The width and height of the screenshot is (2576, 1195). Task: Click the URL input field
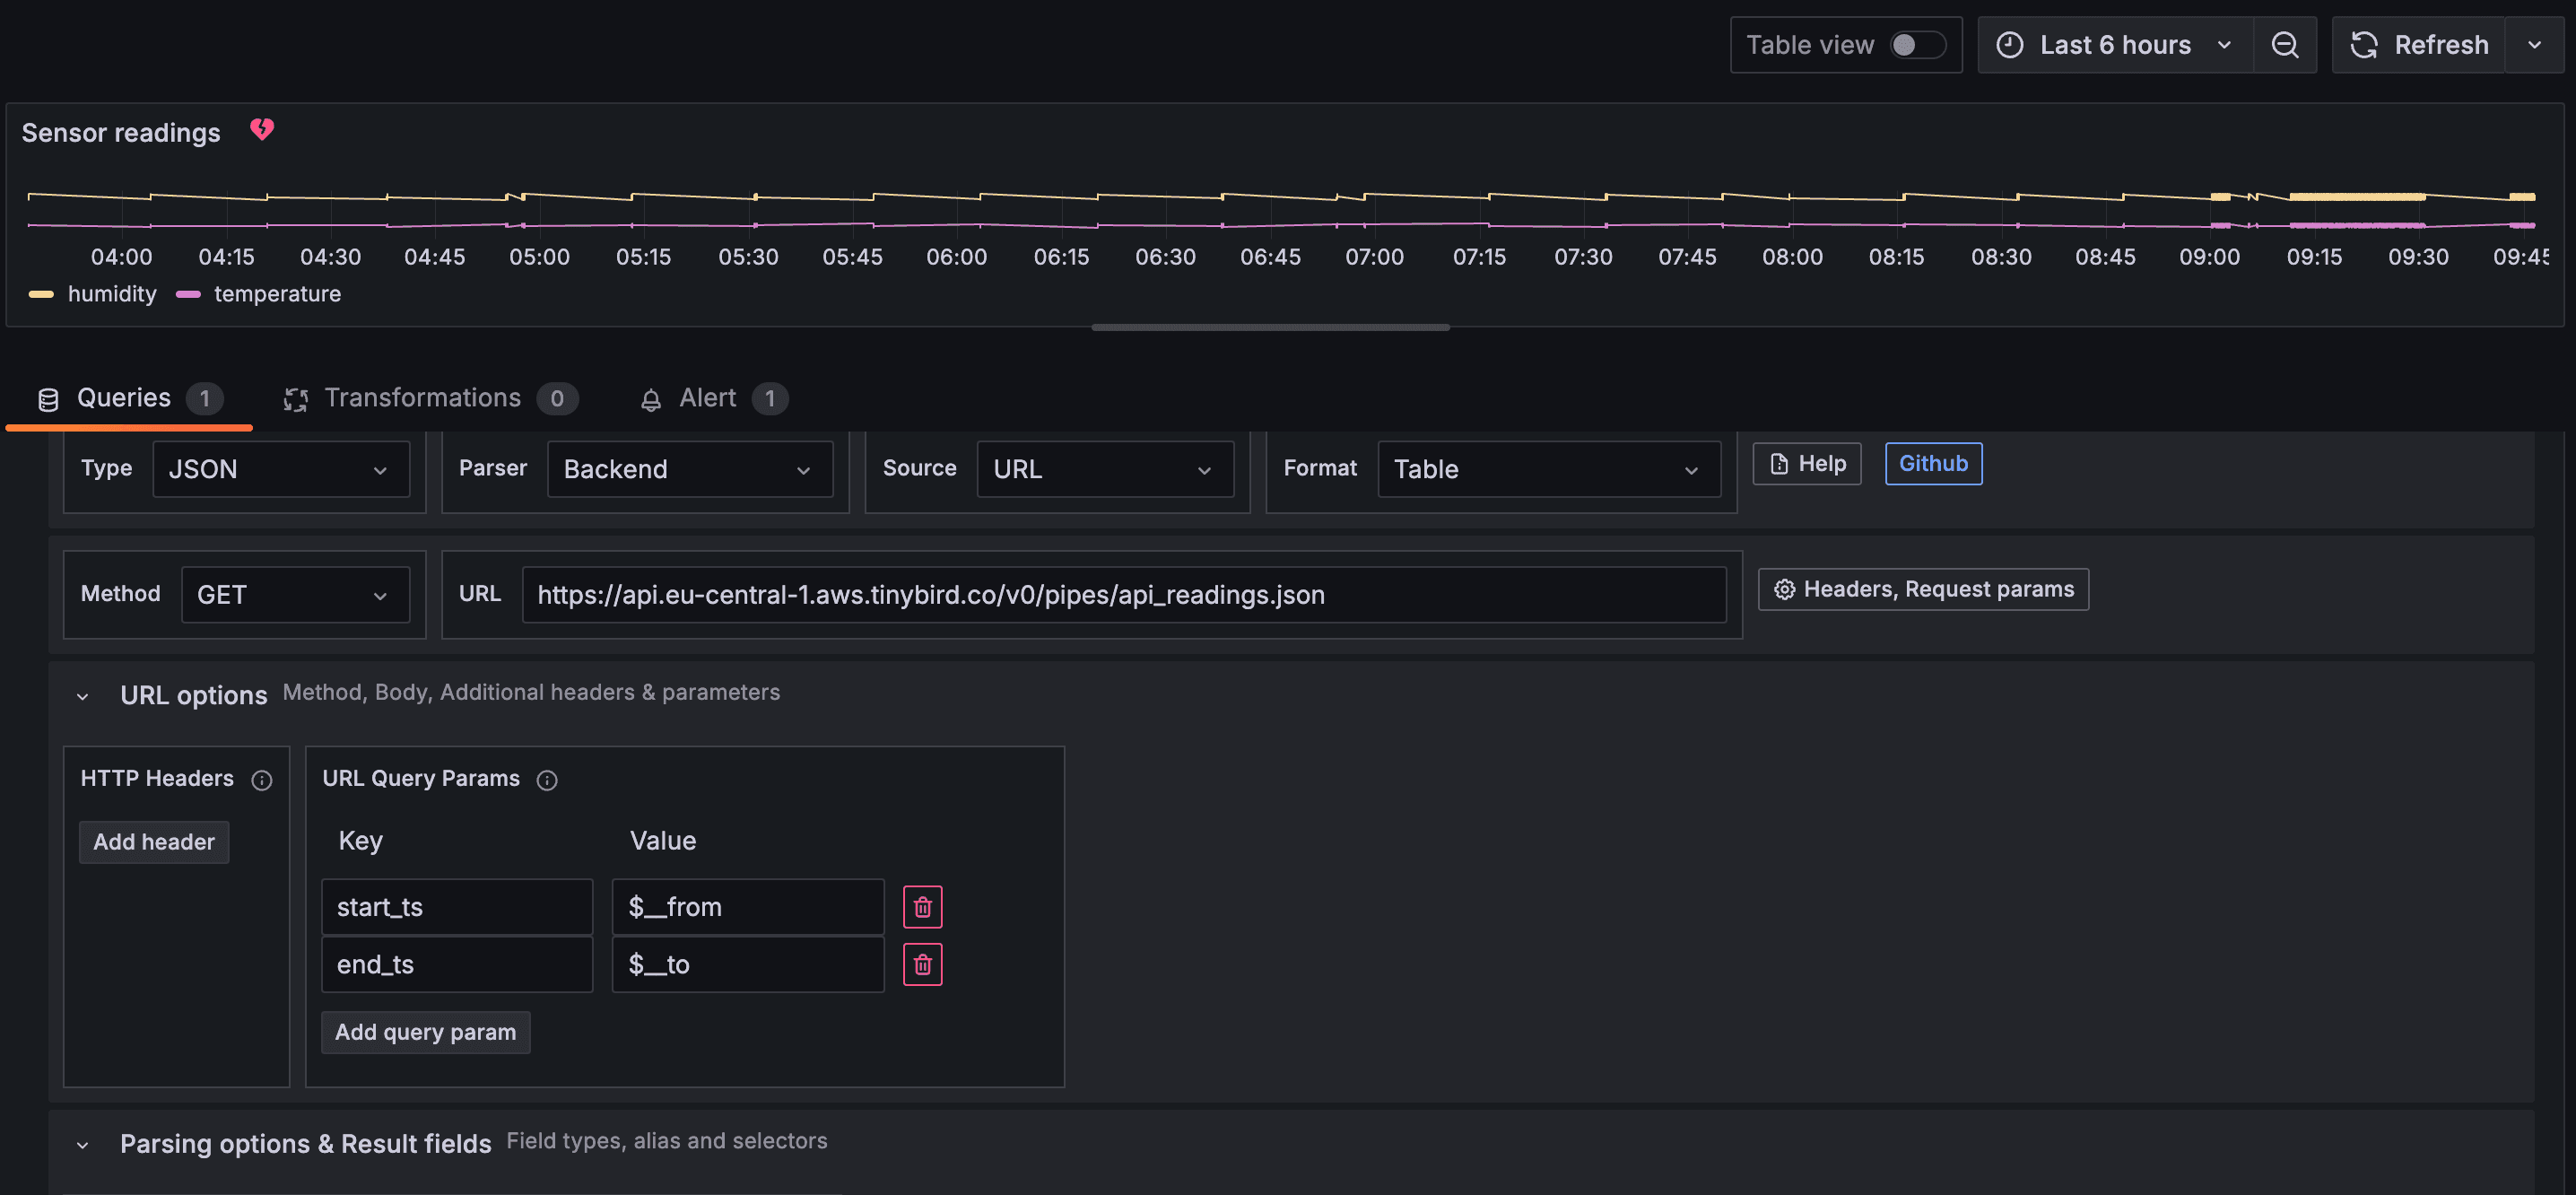point(1123,595)
